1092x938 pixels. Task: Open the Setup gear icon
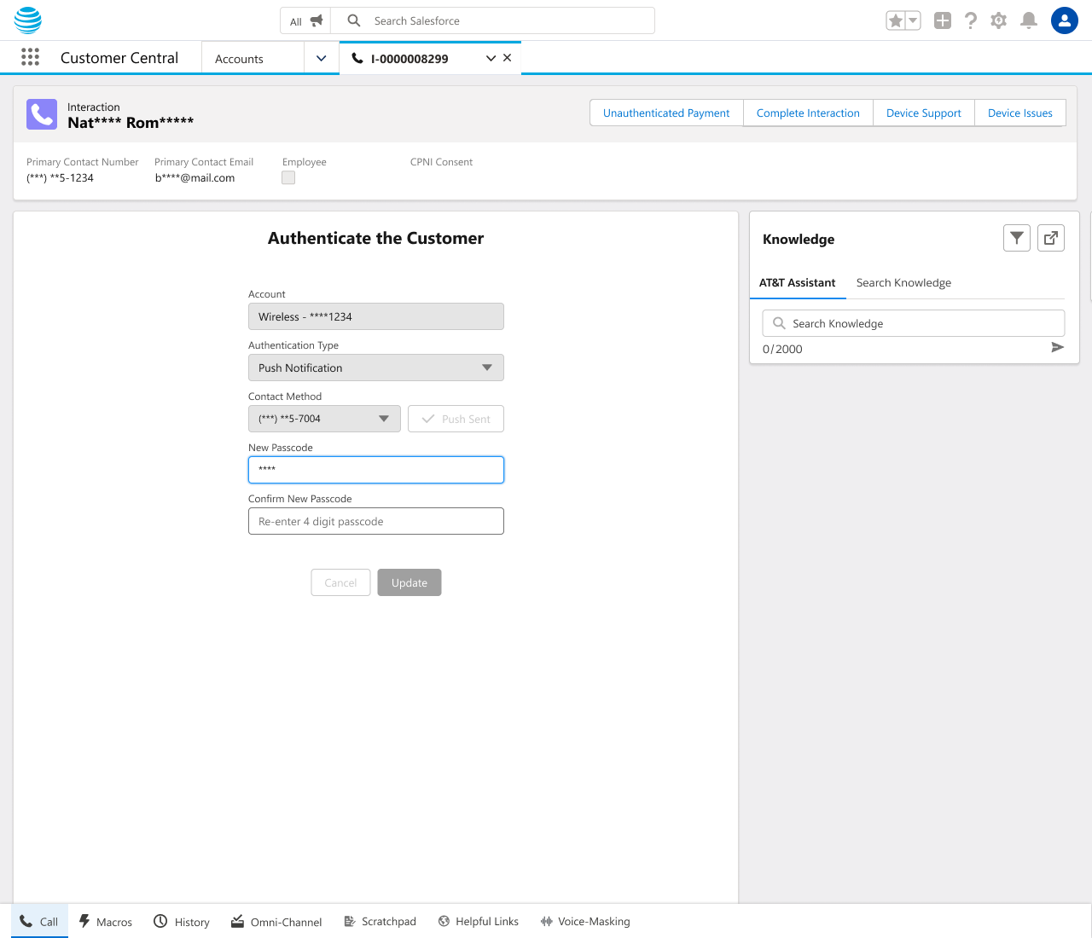[999, 20]
